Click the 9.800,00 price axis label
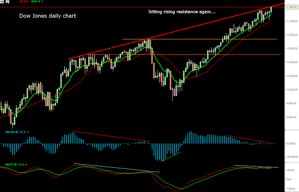This screenshot has width=299, height=192. point(292,103)
